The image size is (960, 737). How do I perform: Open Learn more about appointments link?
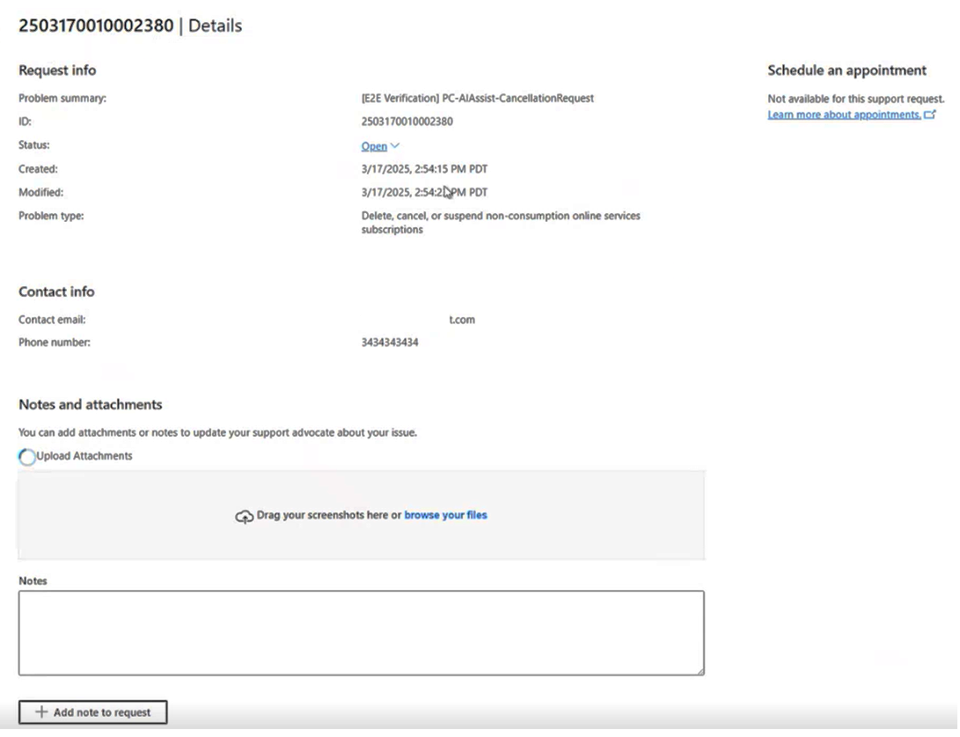[x=844, y=115]
